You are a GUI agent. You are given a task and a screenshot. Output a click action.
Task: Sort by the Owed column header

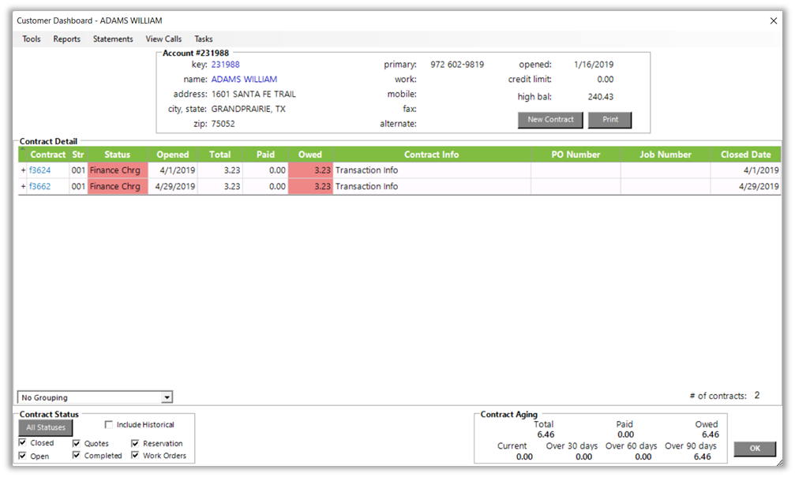coord(310,155)
